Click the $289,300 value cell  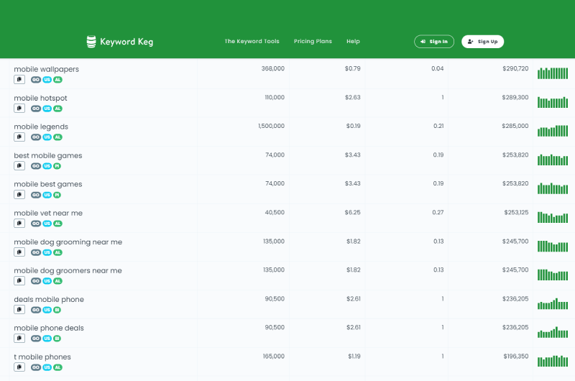pyautogui.click(x=515, y=98)
